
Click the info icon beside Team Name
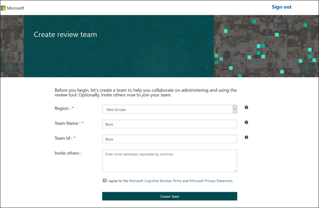coord(246,123)
